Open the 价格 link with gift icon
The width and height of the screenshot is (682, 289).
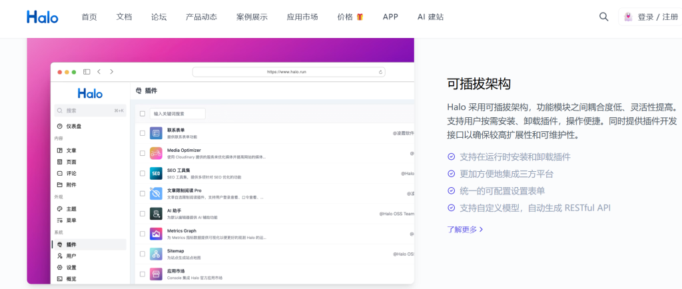[350, 17]
